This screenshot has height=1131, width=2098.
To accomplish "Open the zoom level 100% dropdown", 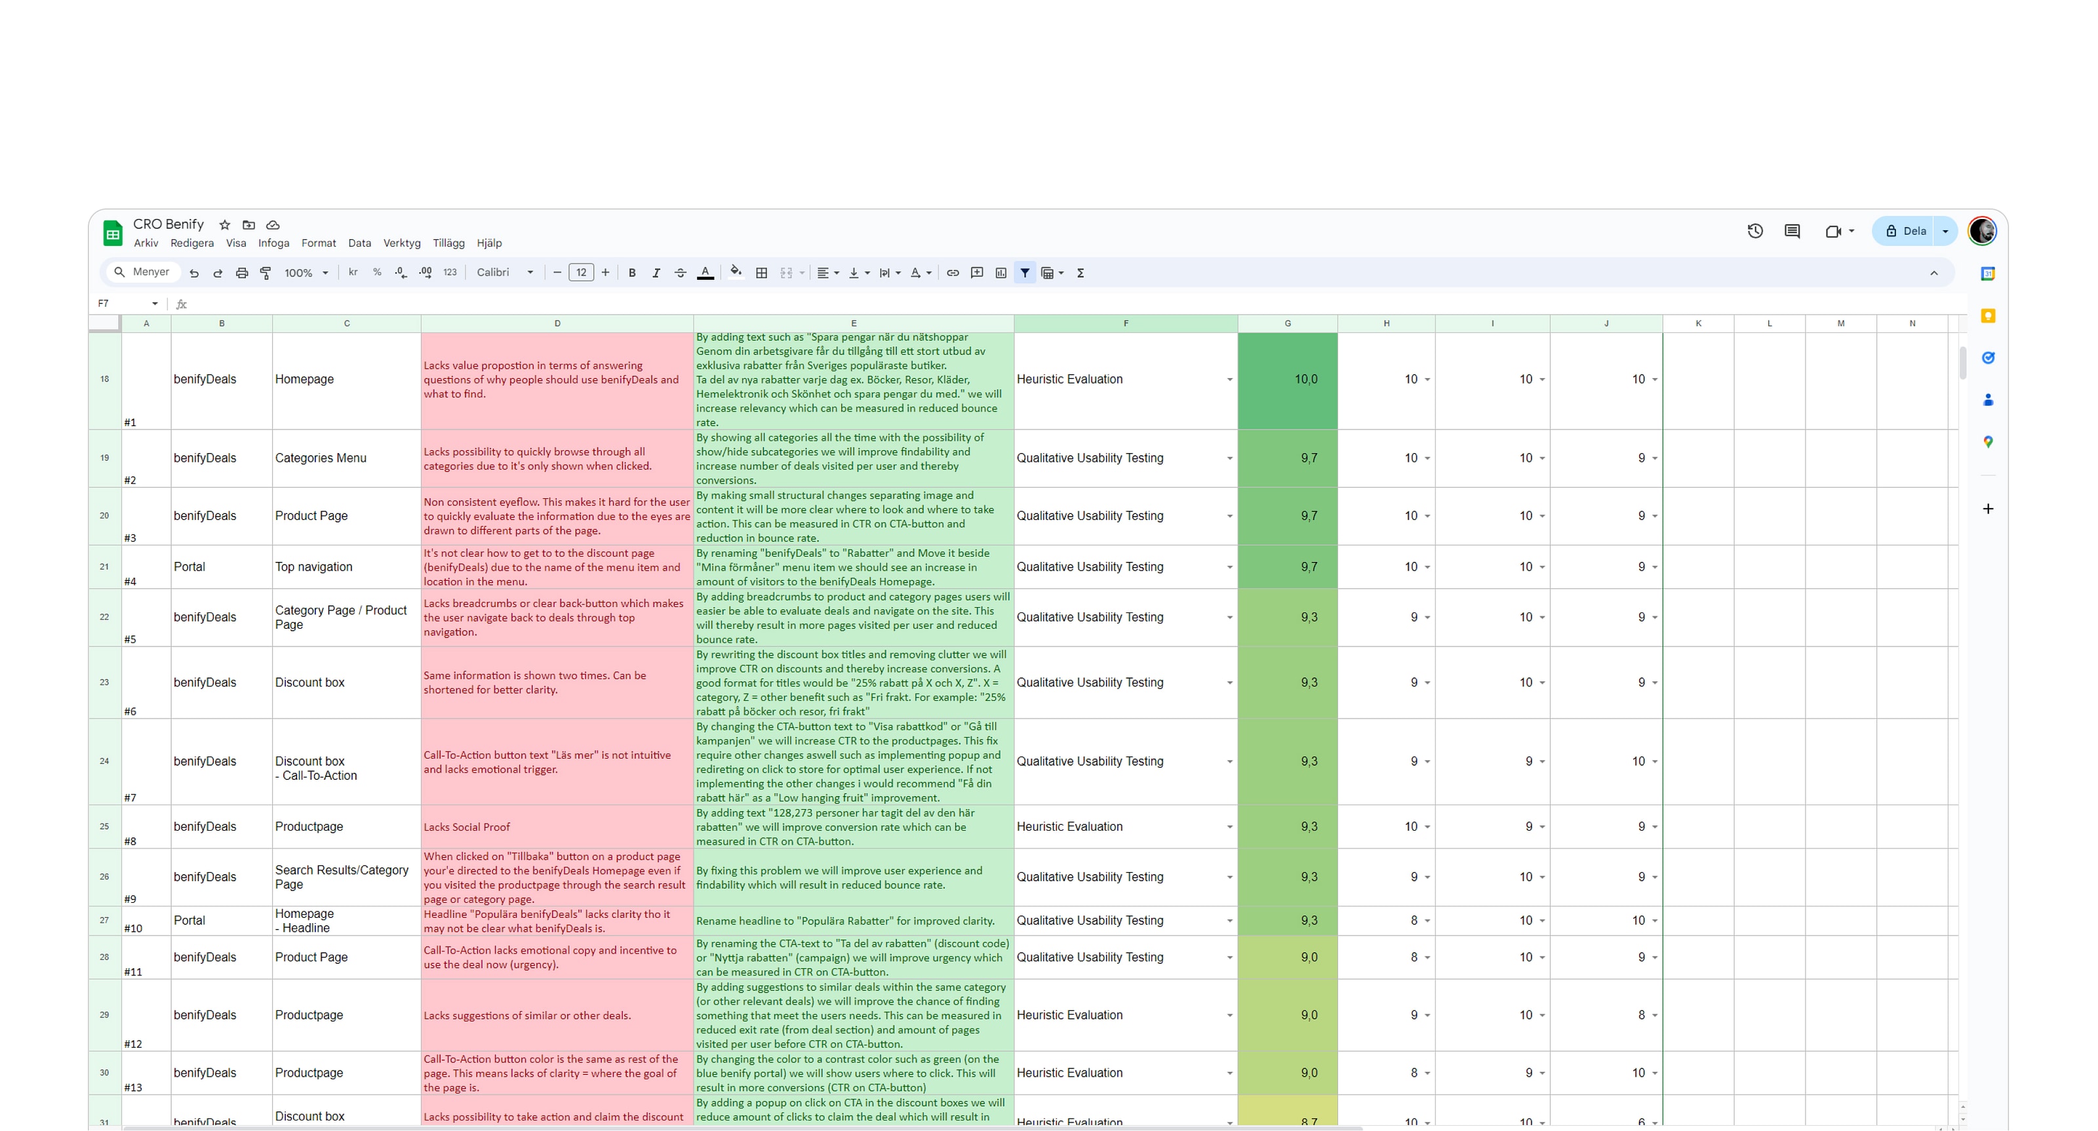I will pos(306,273).
